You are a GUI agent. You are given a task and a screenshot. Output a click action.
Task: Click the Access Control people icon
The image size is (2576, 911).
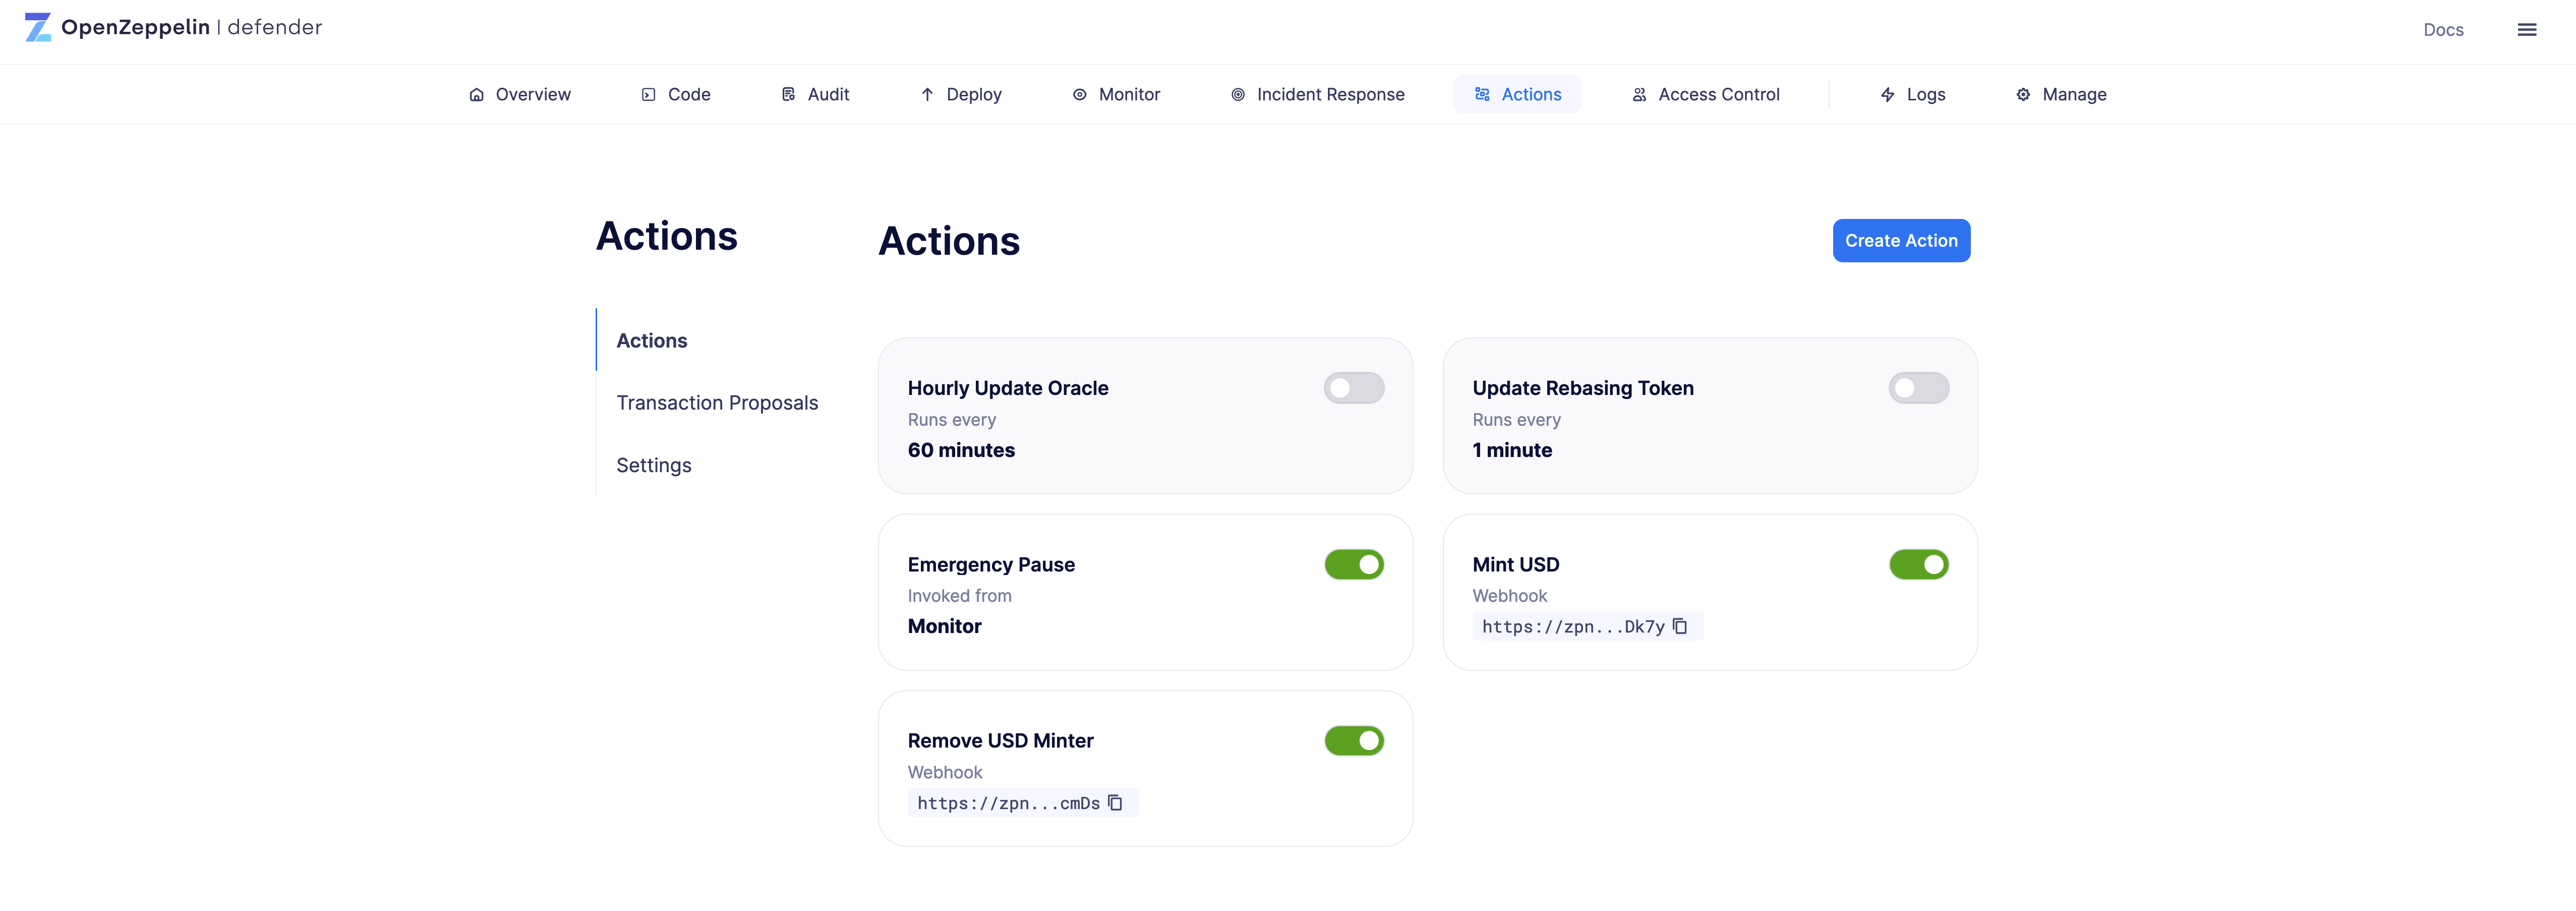[1640, 95]
